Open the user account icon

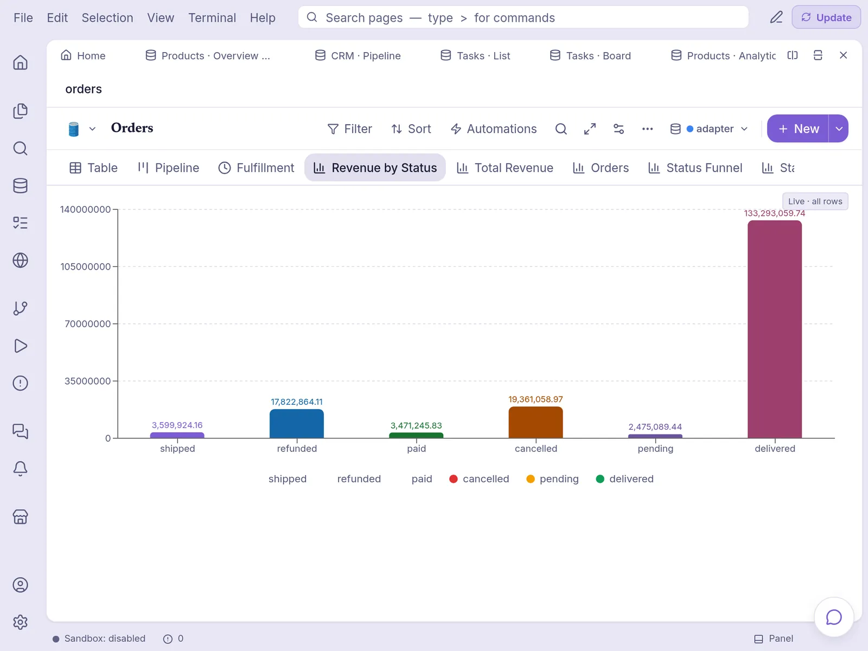(x=20, y=585)
